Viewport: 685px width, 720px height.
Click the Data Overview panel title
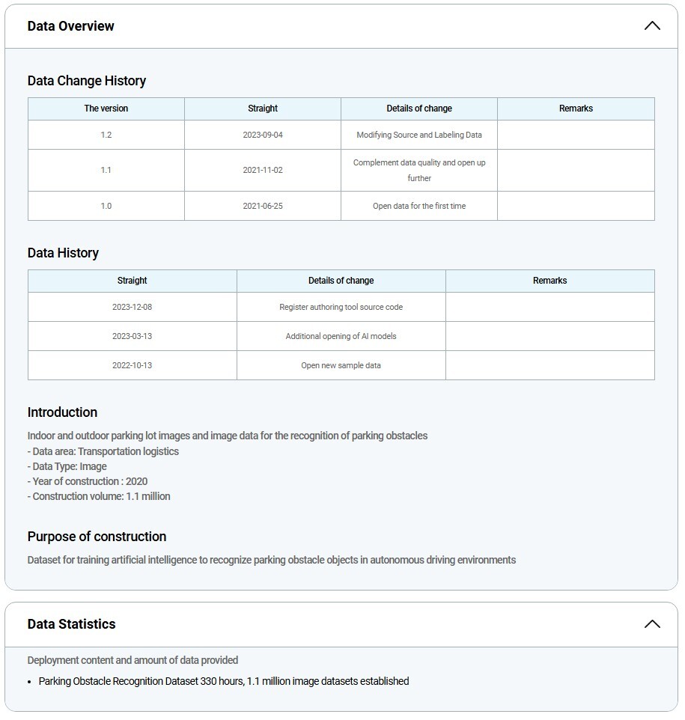[x=71, y=26]
